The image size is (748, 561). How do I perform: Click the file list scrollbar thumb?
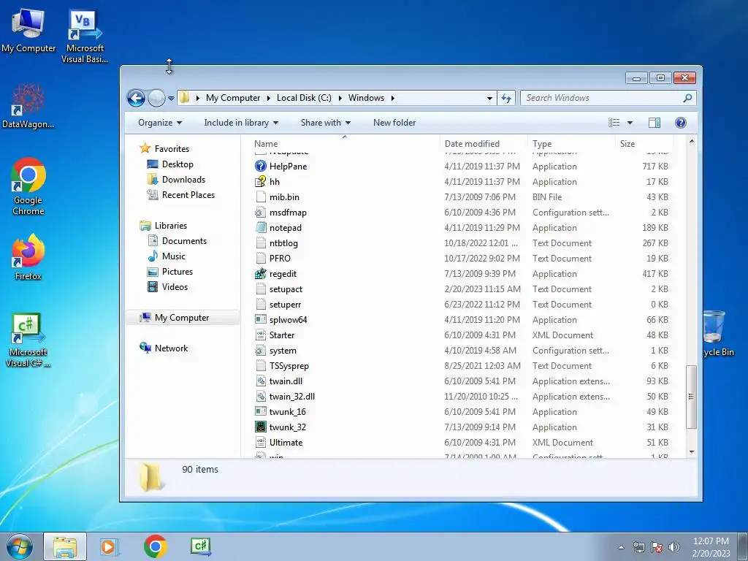(691, 397)
